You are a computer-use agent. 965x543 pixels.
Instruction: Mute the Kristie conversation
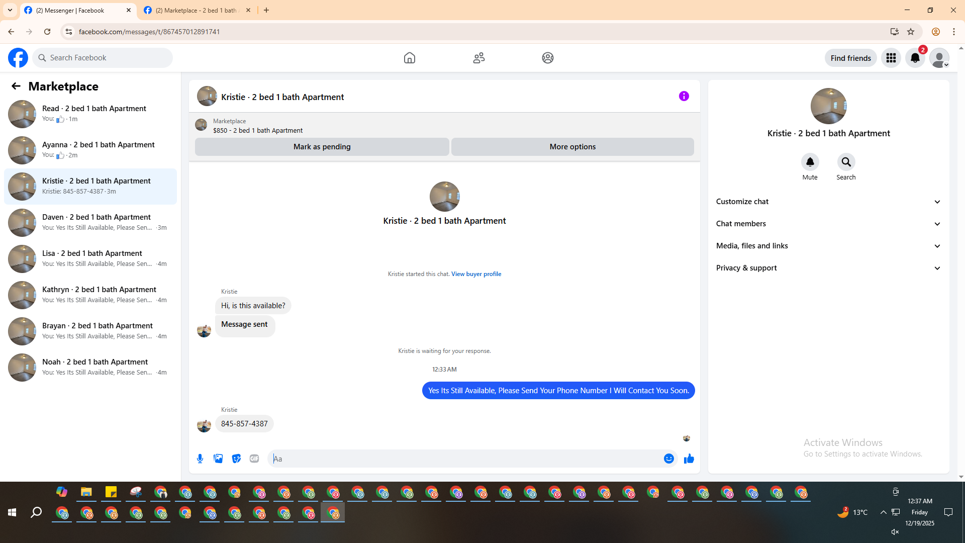pyautogui.click(x=810, y=162)
